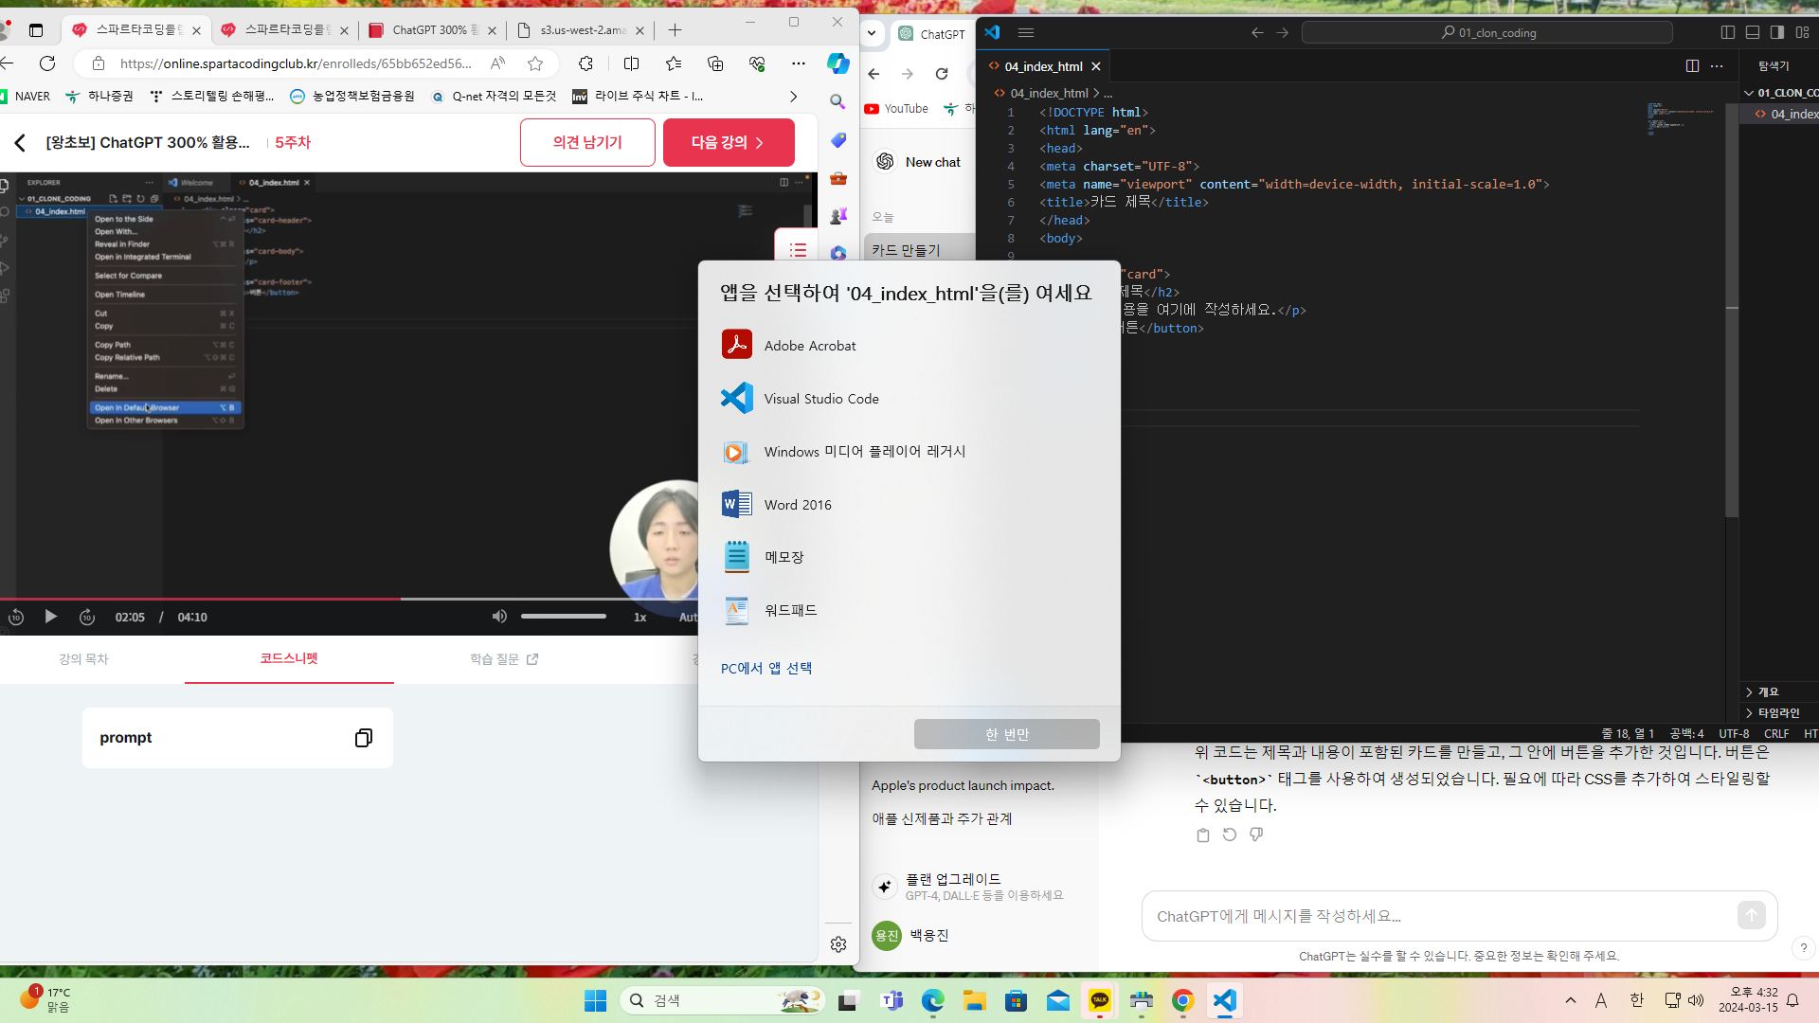Open the Chrome tab search dropdown
This screenshot has width=1819, height=1023.
click(872, 33)
